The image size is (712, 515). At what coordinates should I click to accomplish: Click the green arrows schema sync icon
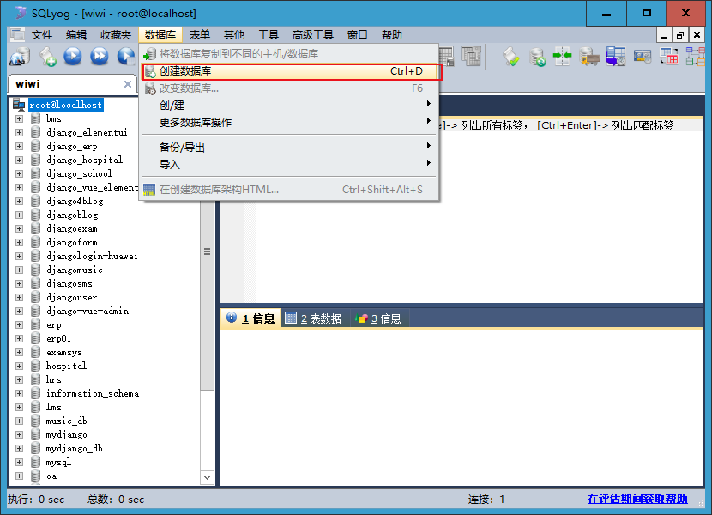pos(563,57)
